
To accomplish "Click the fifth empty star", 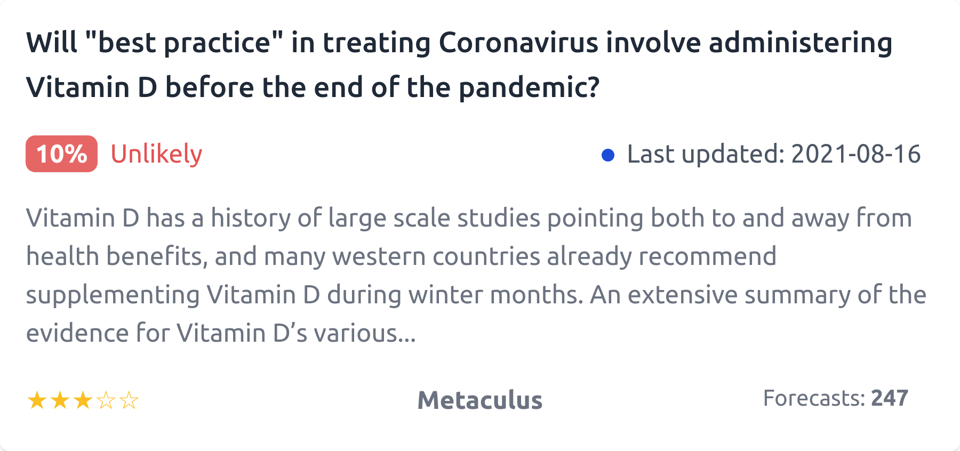I will pyautogui.click(x=129, y=400).
